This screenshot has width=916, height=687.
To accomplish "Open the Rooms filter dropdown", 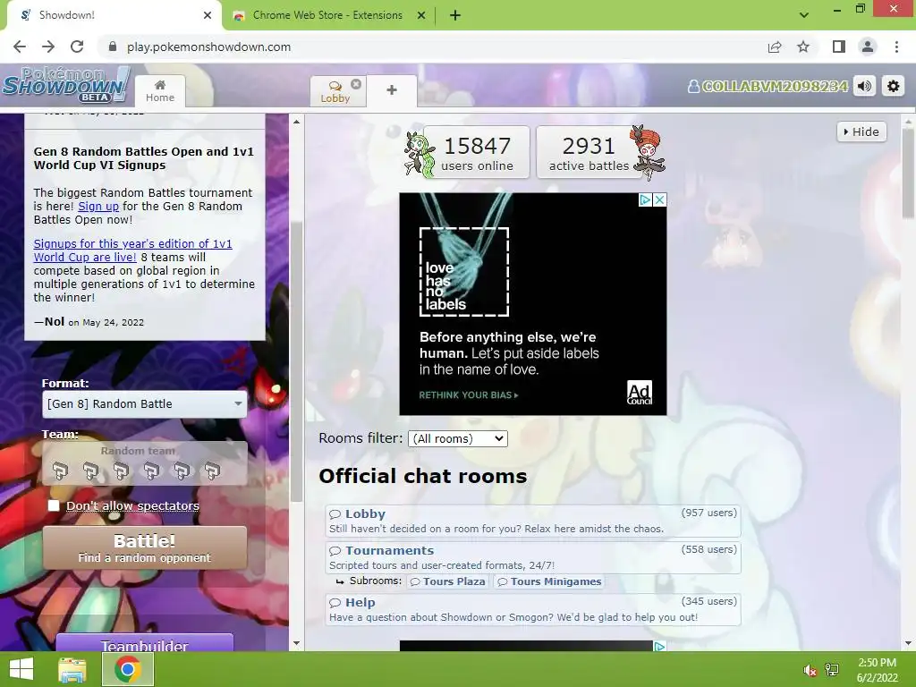I will (x=457, y=438).
